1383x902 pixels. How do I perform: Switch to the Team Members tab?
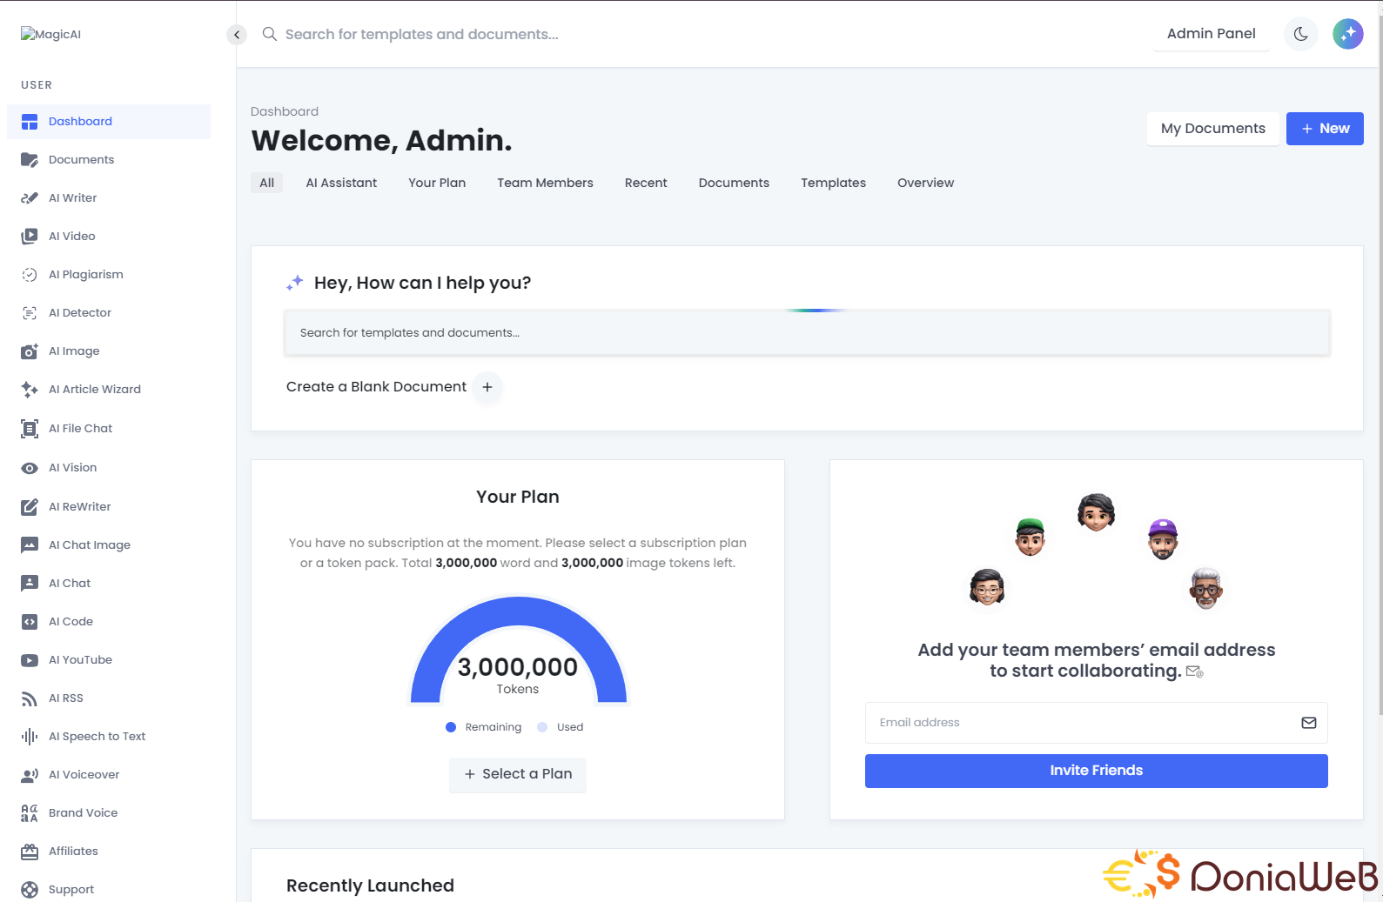tap(545, 183)
